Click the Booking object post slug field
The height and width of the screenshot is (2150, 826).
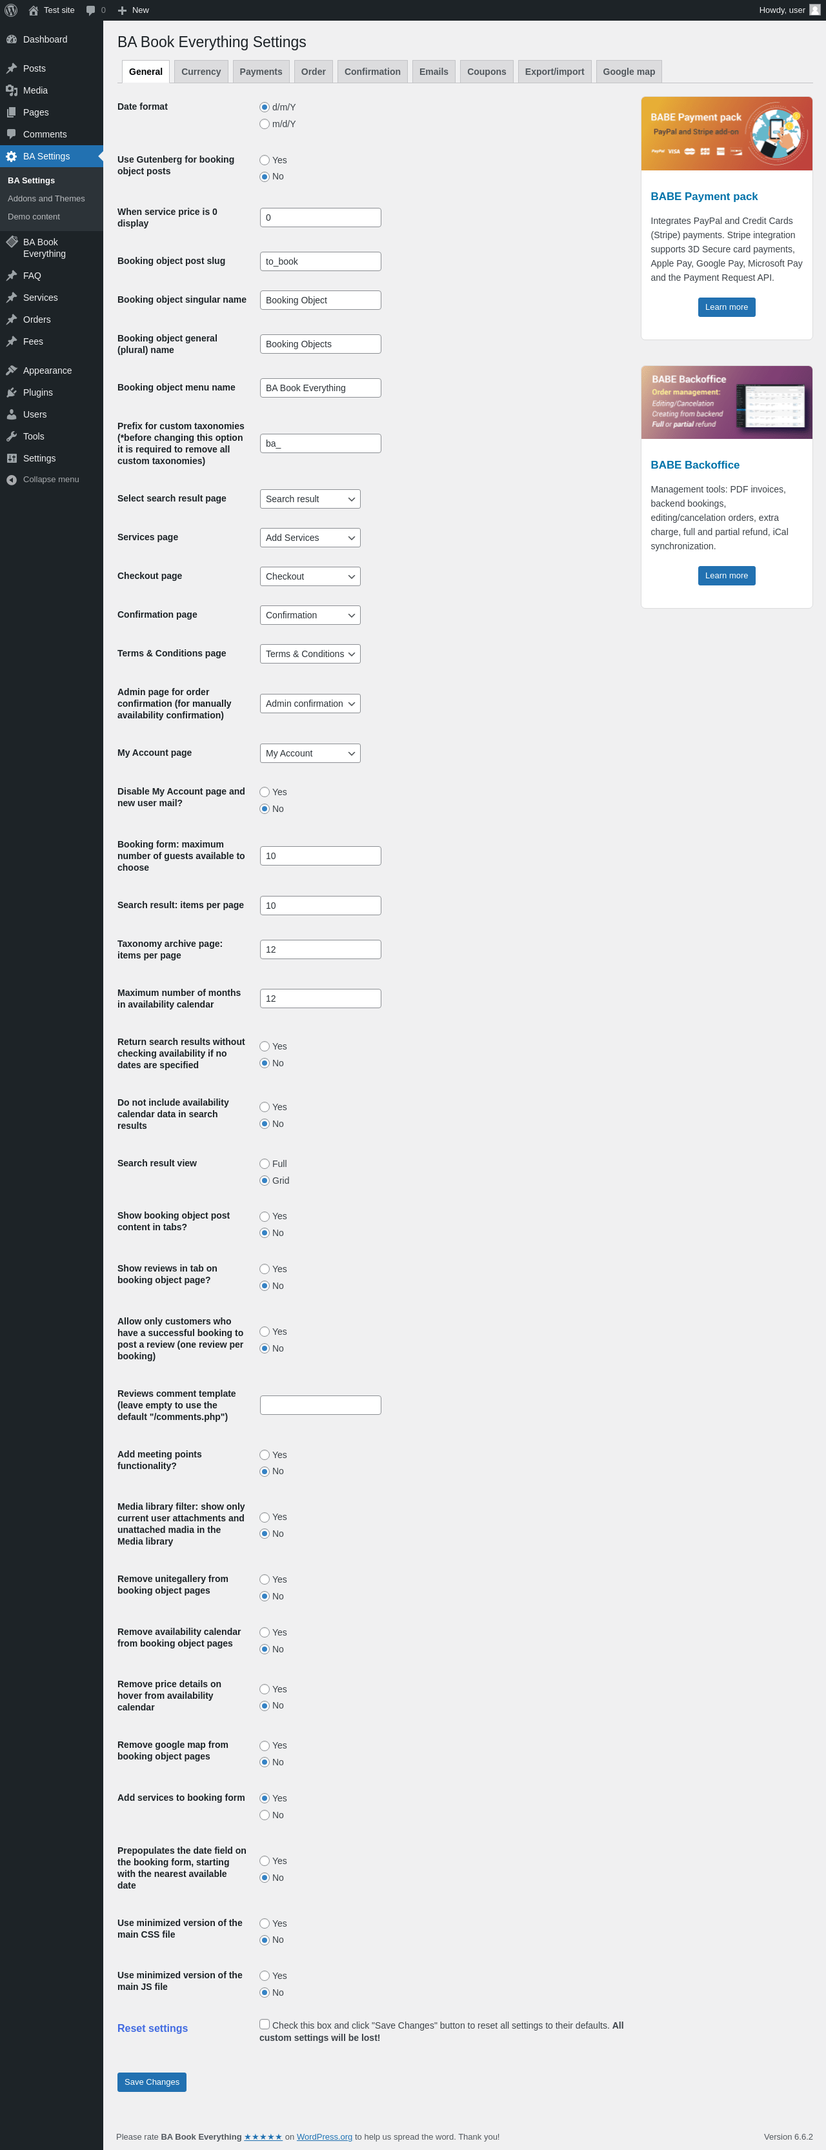pos(320,261)
